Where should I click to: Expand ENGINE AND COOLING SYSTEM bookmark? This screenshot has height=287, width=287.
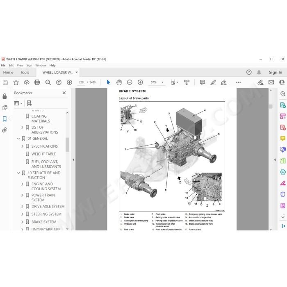pos(22,184)
